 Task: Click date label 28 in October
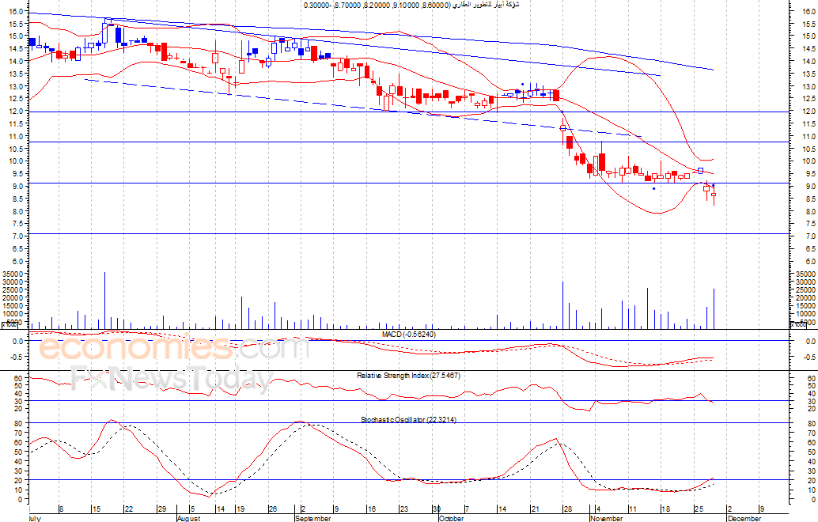(567, 509)
